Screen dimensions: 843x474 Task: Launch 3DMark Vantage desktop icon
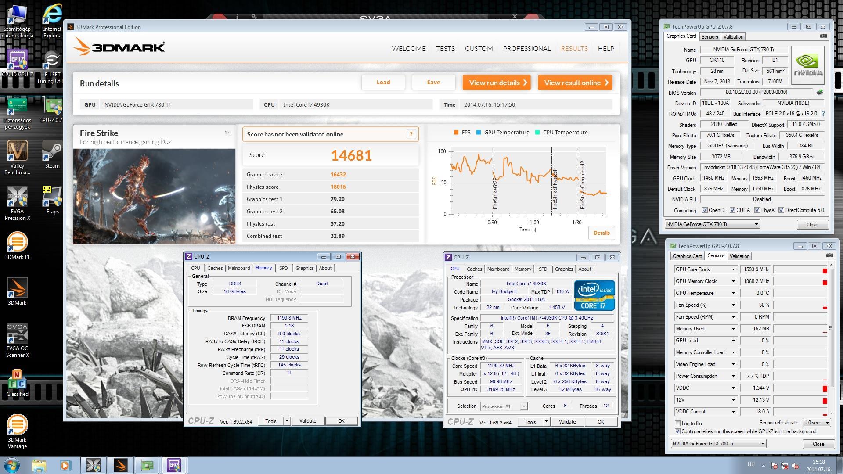(x=17, y=431)
